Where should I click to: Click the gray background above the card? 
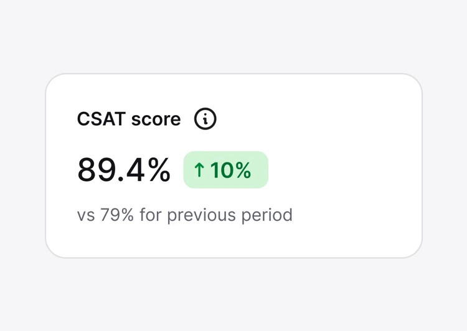(233, 35)
